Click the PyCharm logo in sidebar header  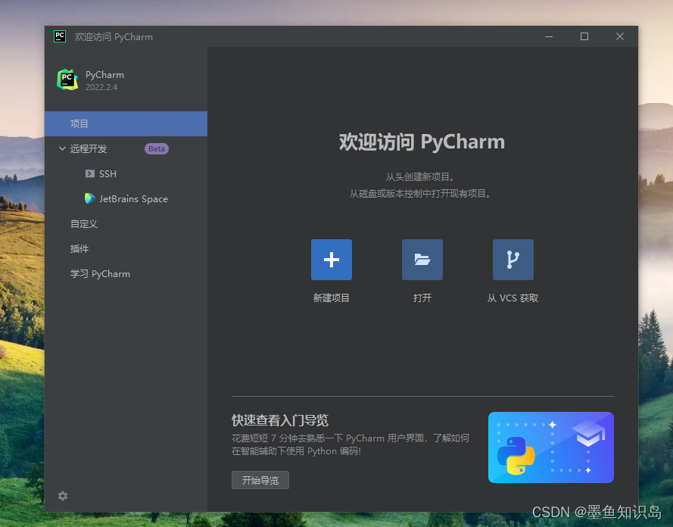[67, 80]
